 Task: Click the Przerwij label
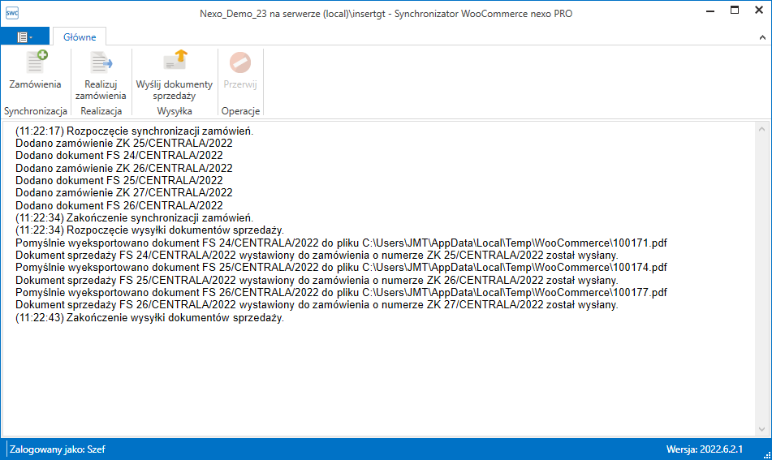[x=240, y=84]
